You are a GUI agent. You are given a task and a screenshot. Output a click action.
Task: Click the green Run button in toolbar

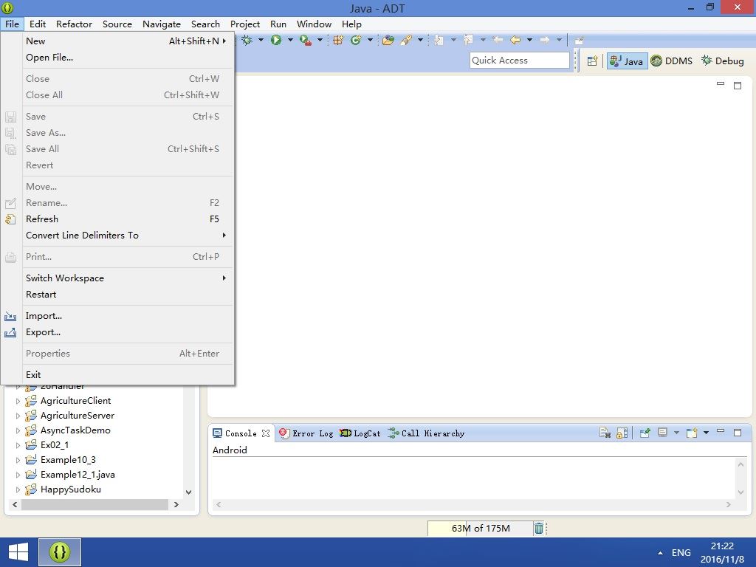pyautogui.click(x=276, y=40)
